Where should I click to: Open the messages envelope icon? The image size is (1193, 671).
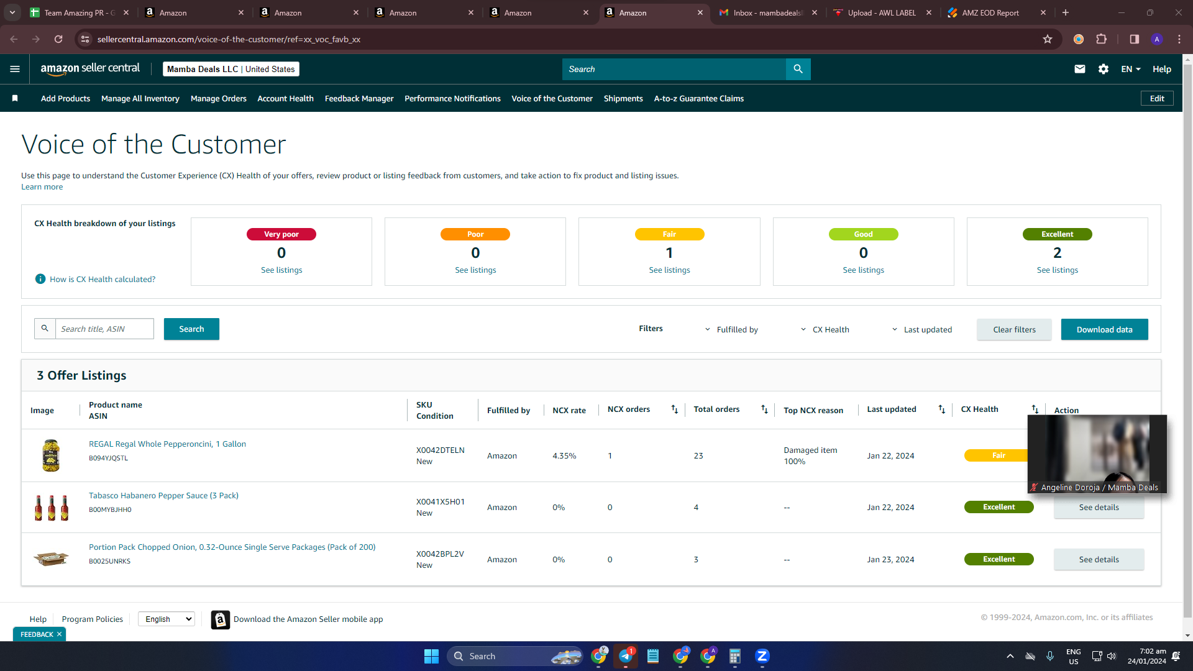click(1080, 69)
